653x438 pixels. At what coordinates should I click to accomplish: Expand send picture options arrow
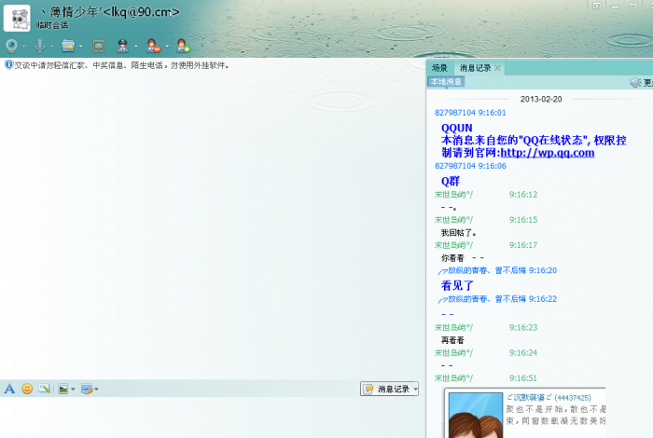tap(74, 390)
